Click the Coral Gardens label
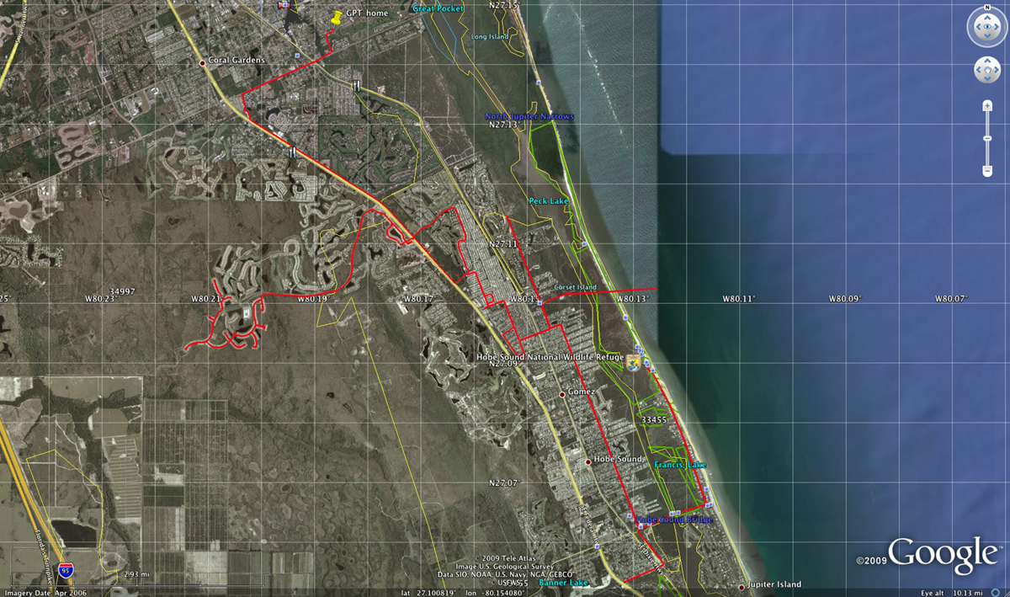This screenshot has width=1010, height=597. click(237, 61)
